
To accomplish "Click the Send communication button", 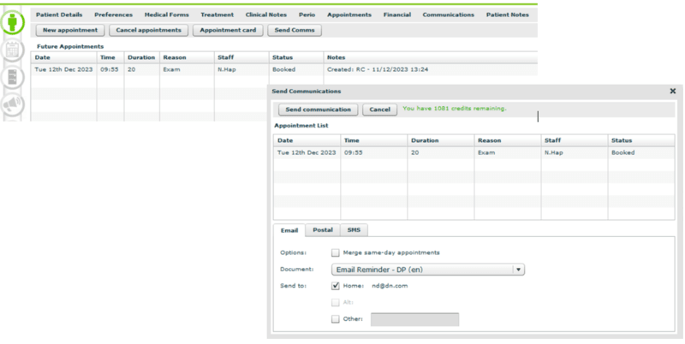I will tap(318, 110).
